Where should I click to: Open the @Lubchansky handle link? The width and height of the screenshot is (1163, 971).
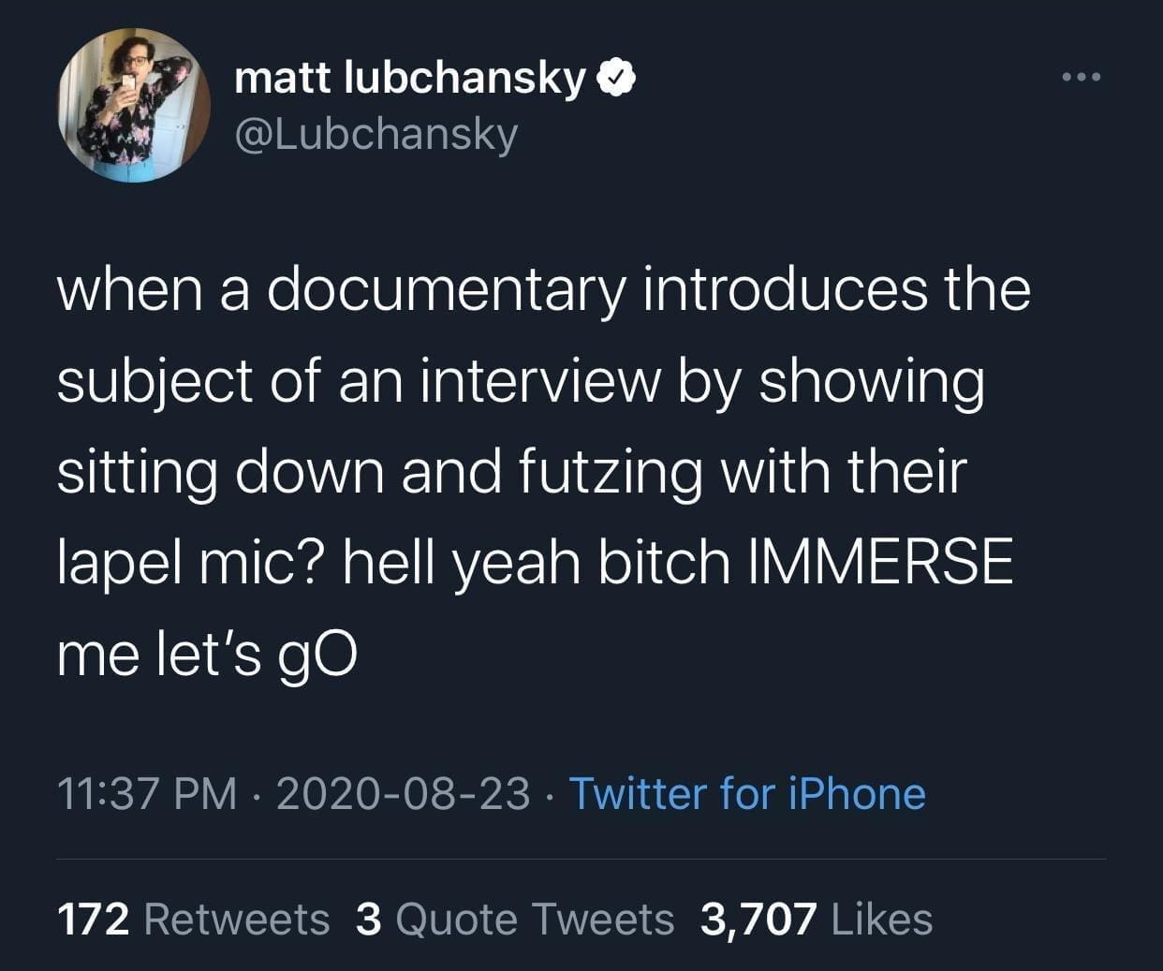point(375,133)
